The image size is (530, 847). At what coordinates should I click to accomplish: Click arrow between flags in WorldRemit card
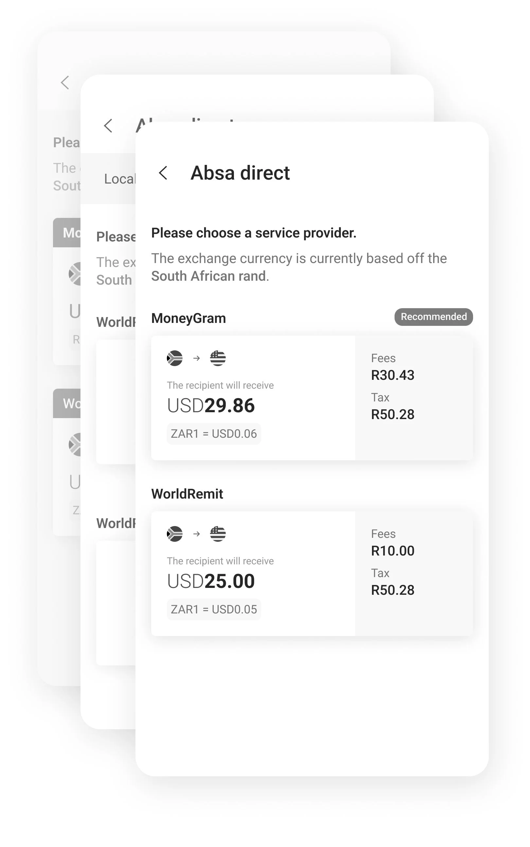coord(197,534)
